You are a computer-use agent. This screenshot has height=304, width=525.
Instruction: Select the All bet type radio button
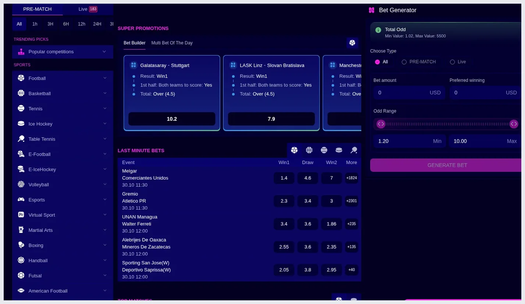pos(377,62)
